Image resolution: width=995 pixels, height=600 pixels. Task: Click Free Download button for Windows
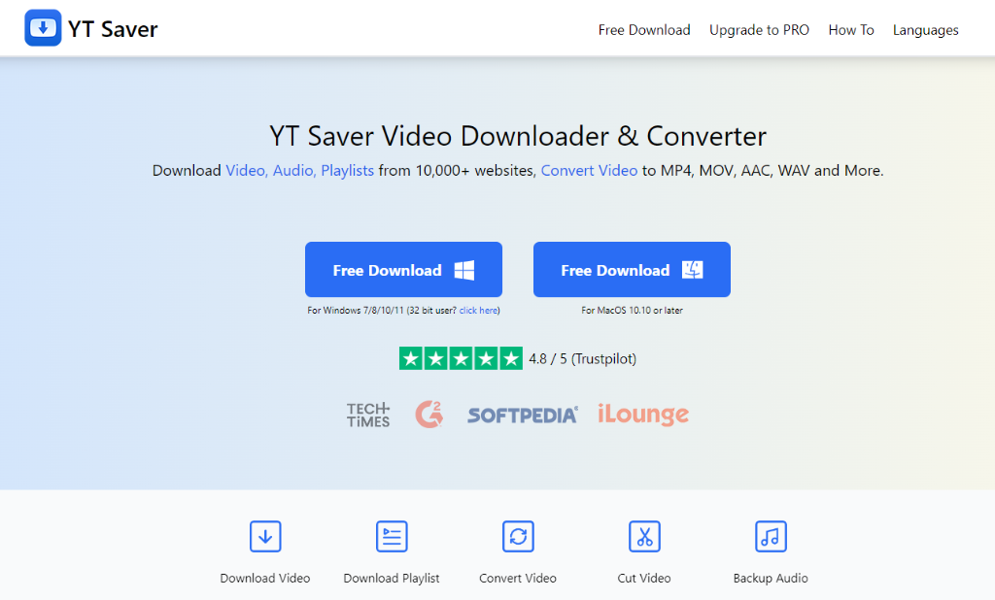click(403, 270)
